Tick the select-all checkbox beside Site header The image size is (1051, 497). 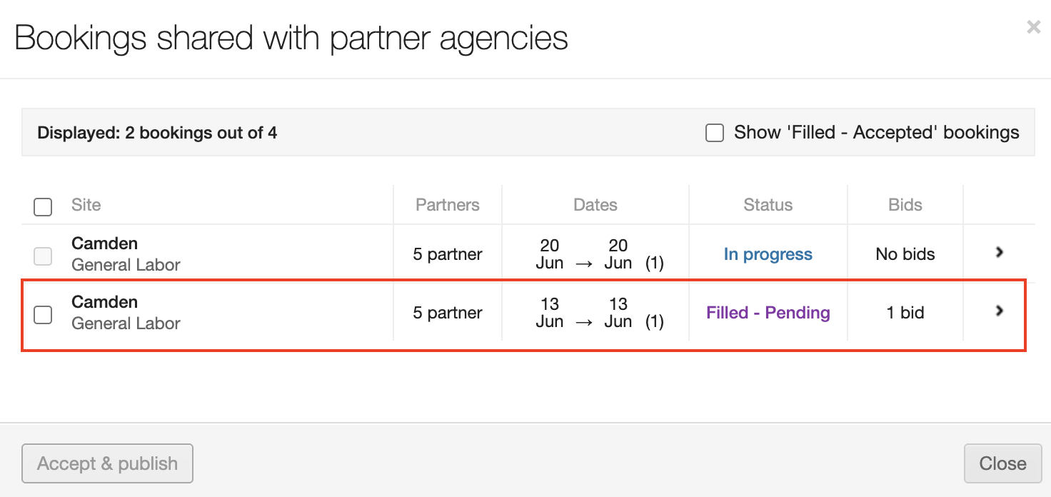pyautogui.click(x=43, y=207)
